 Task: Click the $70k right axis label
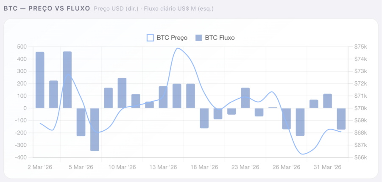coord(360,108)
